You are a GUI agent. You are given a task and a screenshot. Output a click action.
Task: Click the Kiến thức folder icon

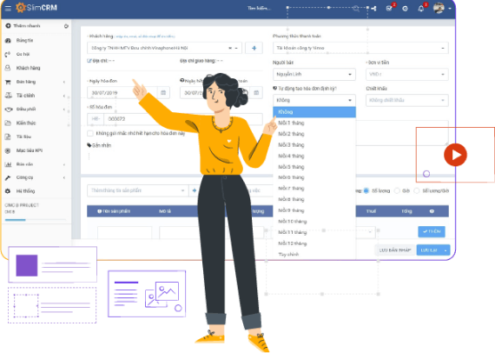(x=8, y=123)
